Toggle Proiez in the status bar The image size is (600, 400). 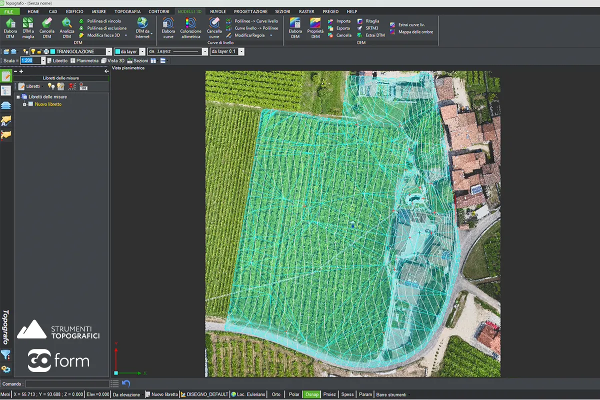[x=329, y=394]
